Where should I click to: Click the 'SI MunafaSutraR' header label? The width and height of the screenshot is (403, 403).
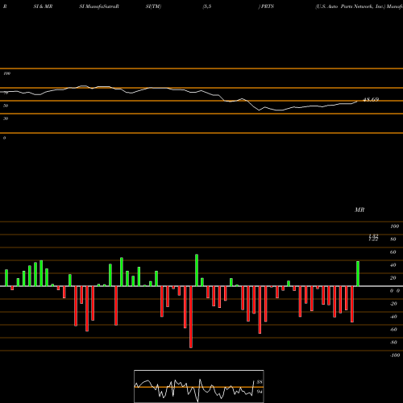tap(99, 6)
